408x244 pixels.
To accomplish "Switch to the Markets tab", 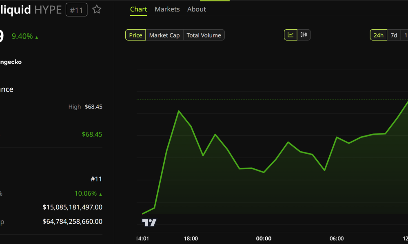I will tap(167, 9).
